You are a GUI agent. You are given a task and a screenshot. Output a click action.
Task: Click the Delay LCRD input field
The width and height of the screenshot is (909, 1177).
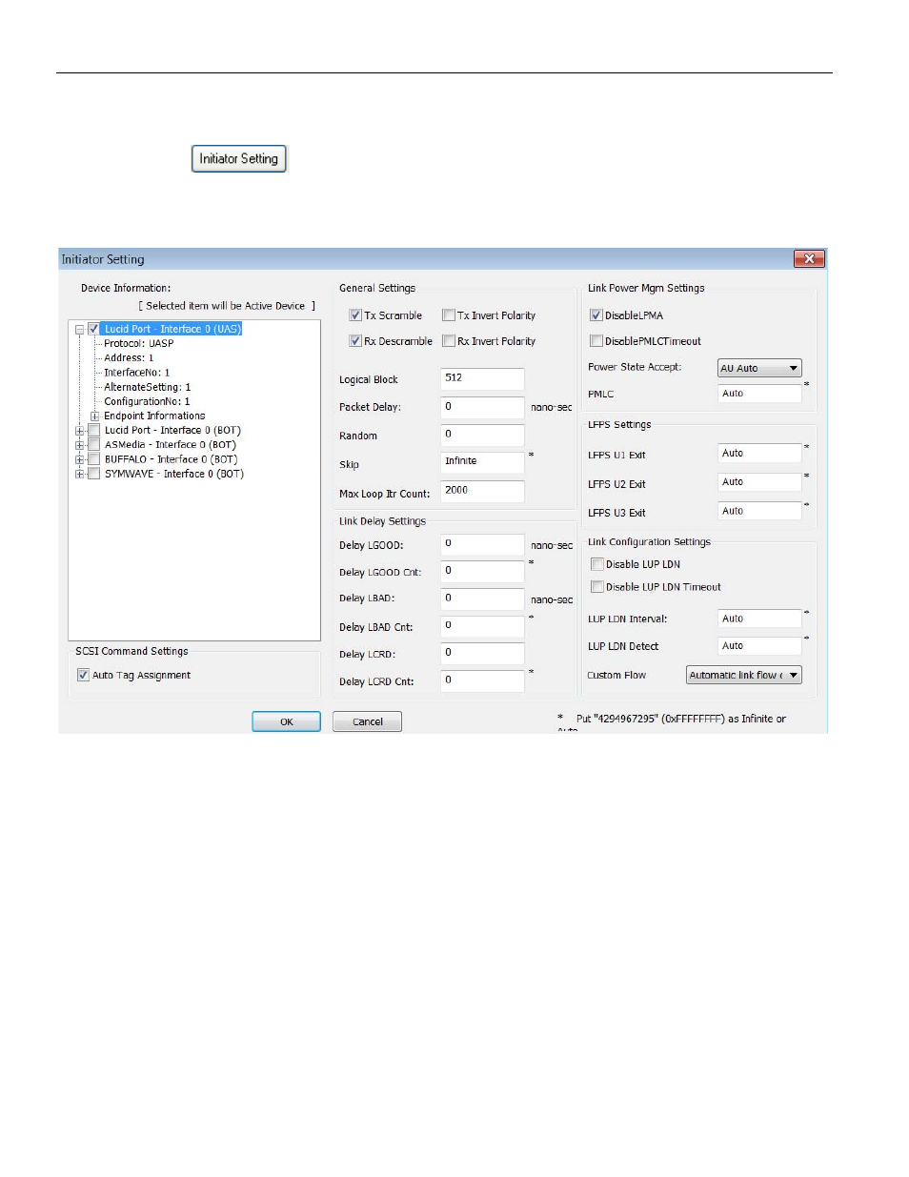(x=482, y=653)
